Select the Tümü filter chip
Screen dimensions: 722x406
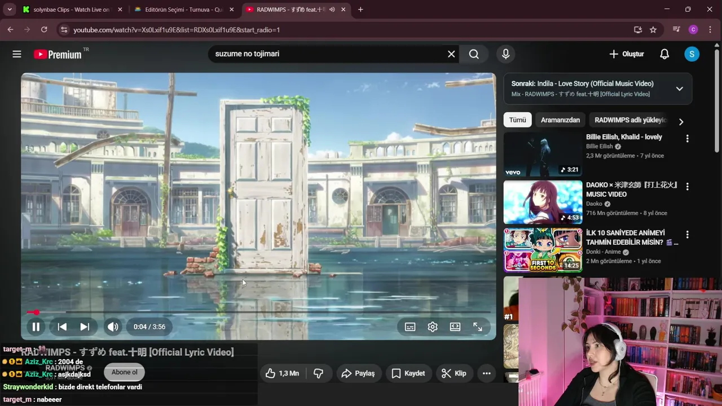click(x=517, y=120)
